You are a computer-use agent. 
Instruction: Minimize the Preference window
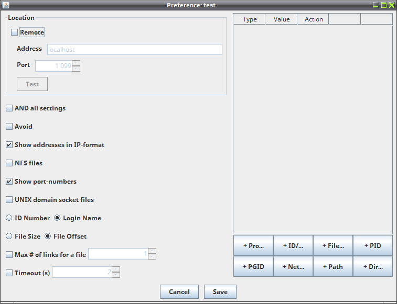376,5
